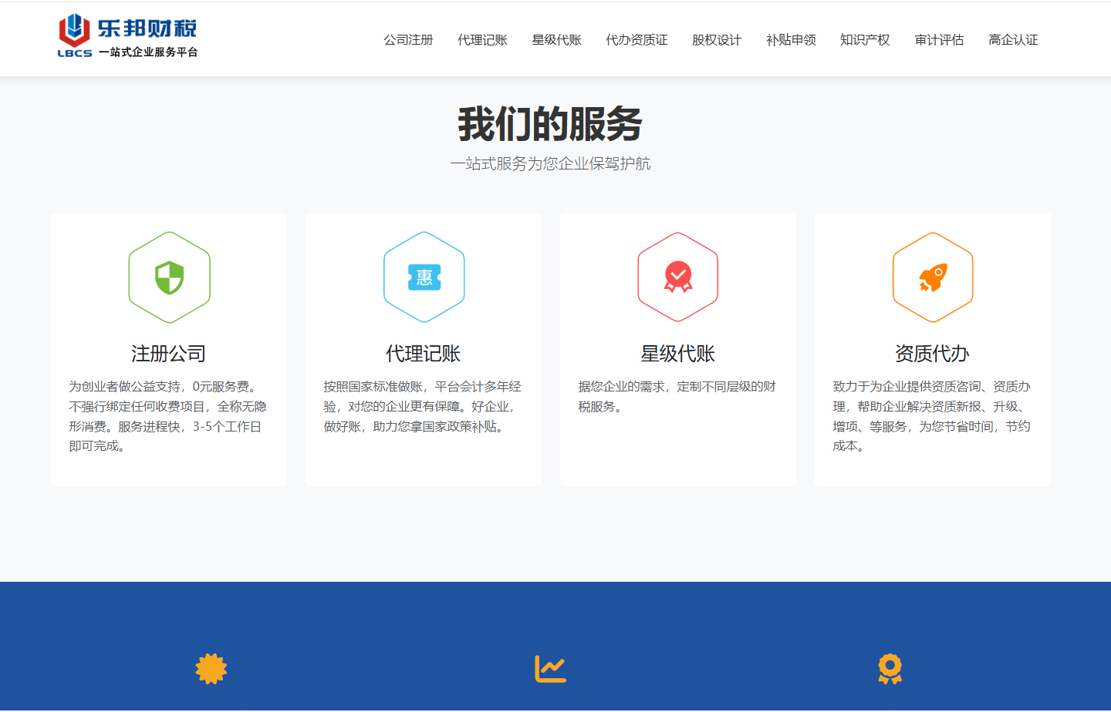
Task: Open 代办资质证 from the navigation bar
Action: 637,40
